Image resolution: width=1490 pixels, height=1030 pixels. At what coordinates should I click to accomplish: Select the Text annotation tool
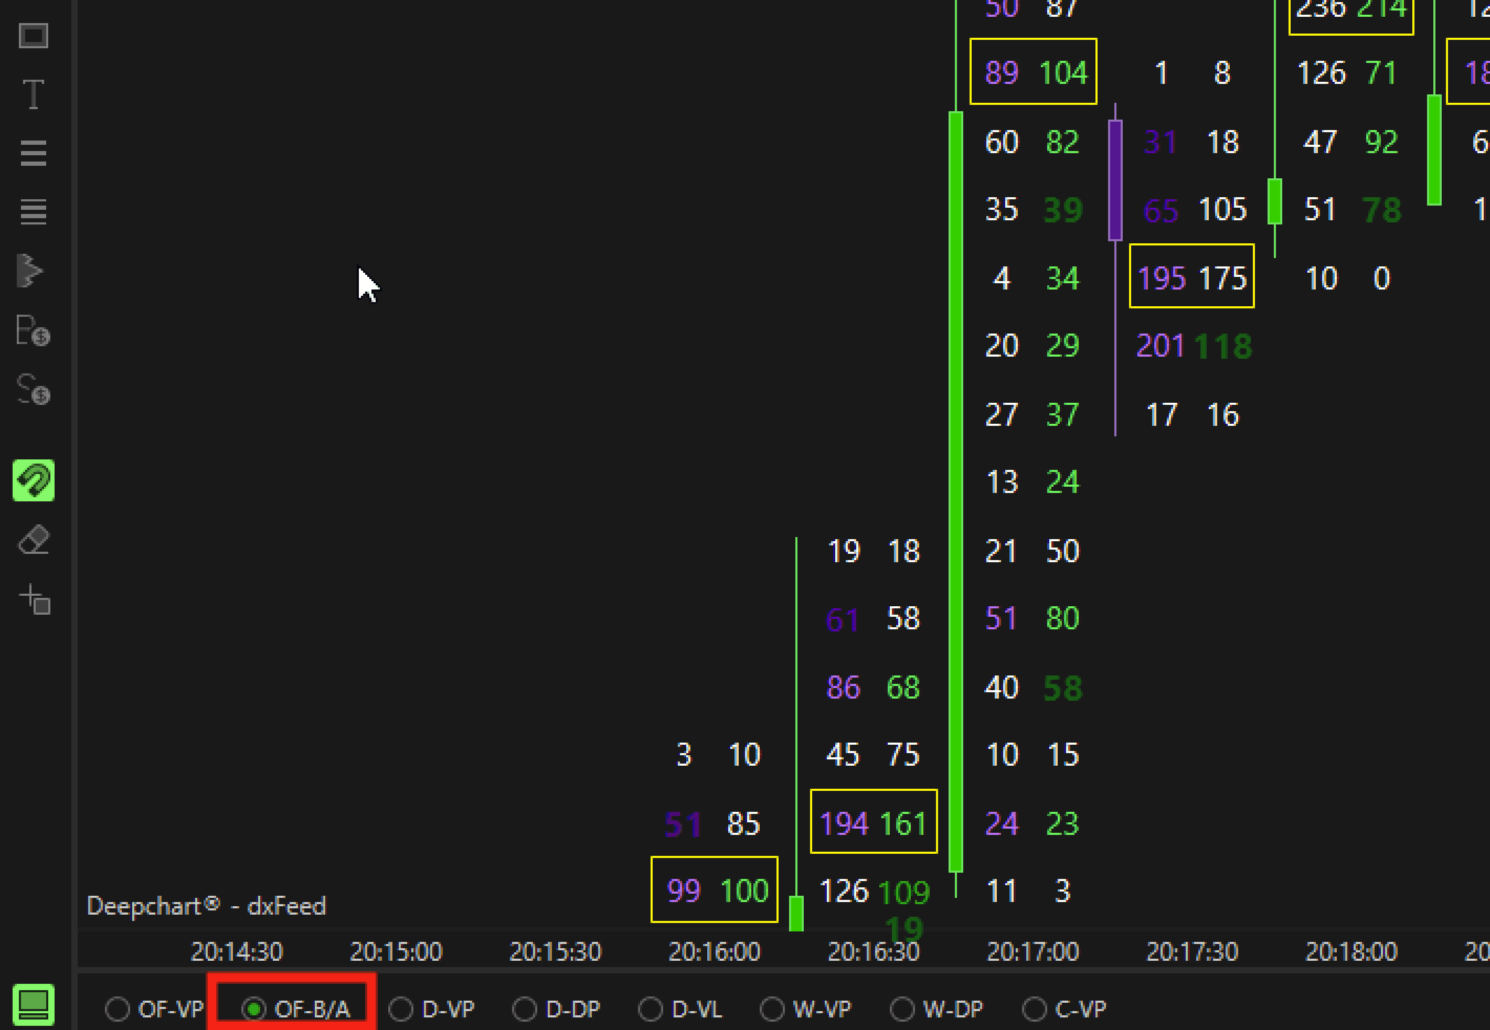point(34,94)
